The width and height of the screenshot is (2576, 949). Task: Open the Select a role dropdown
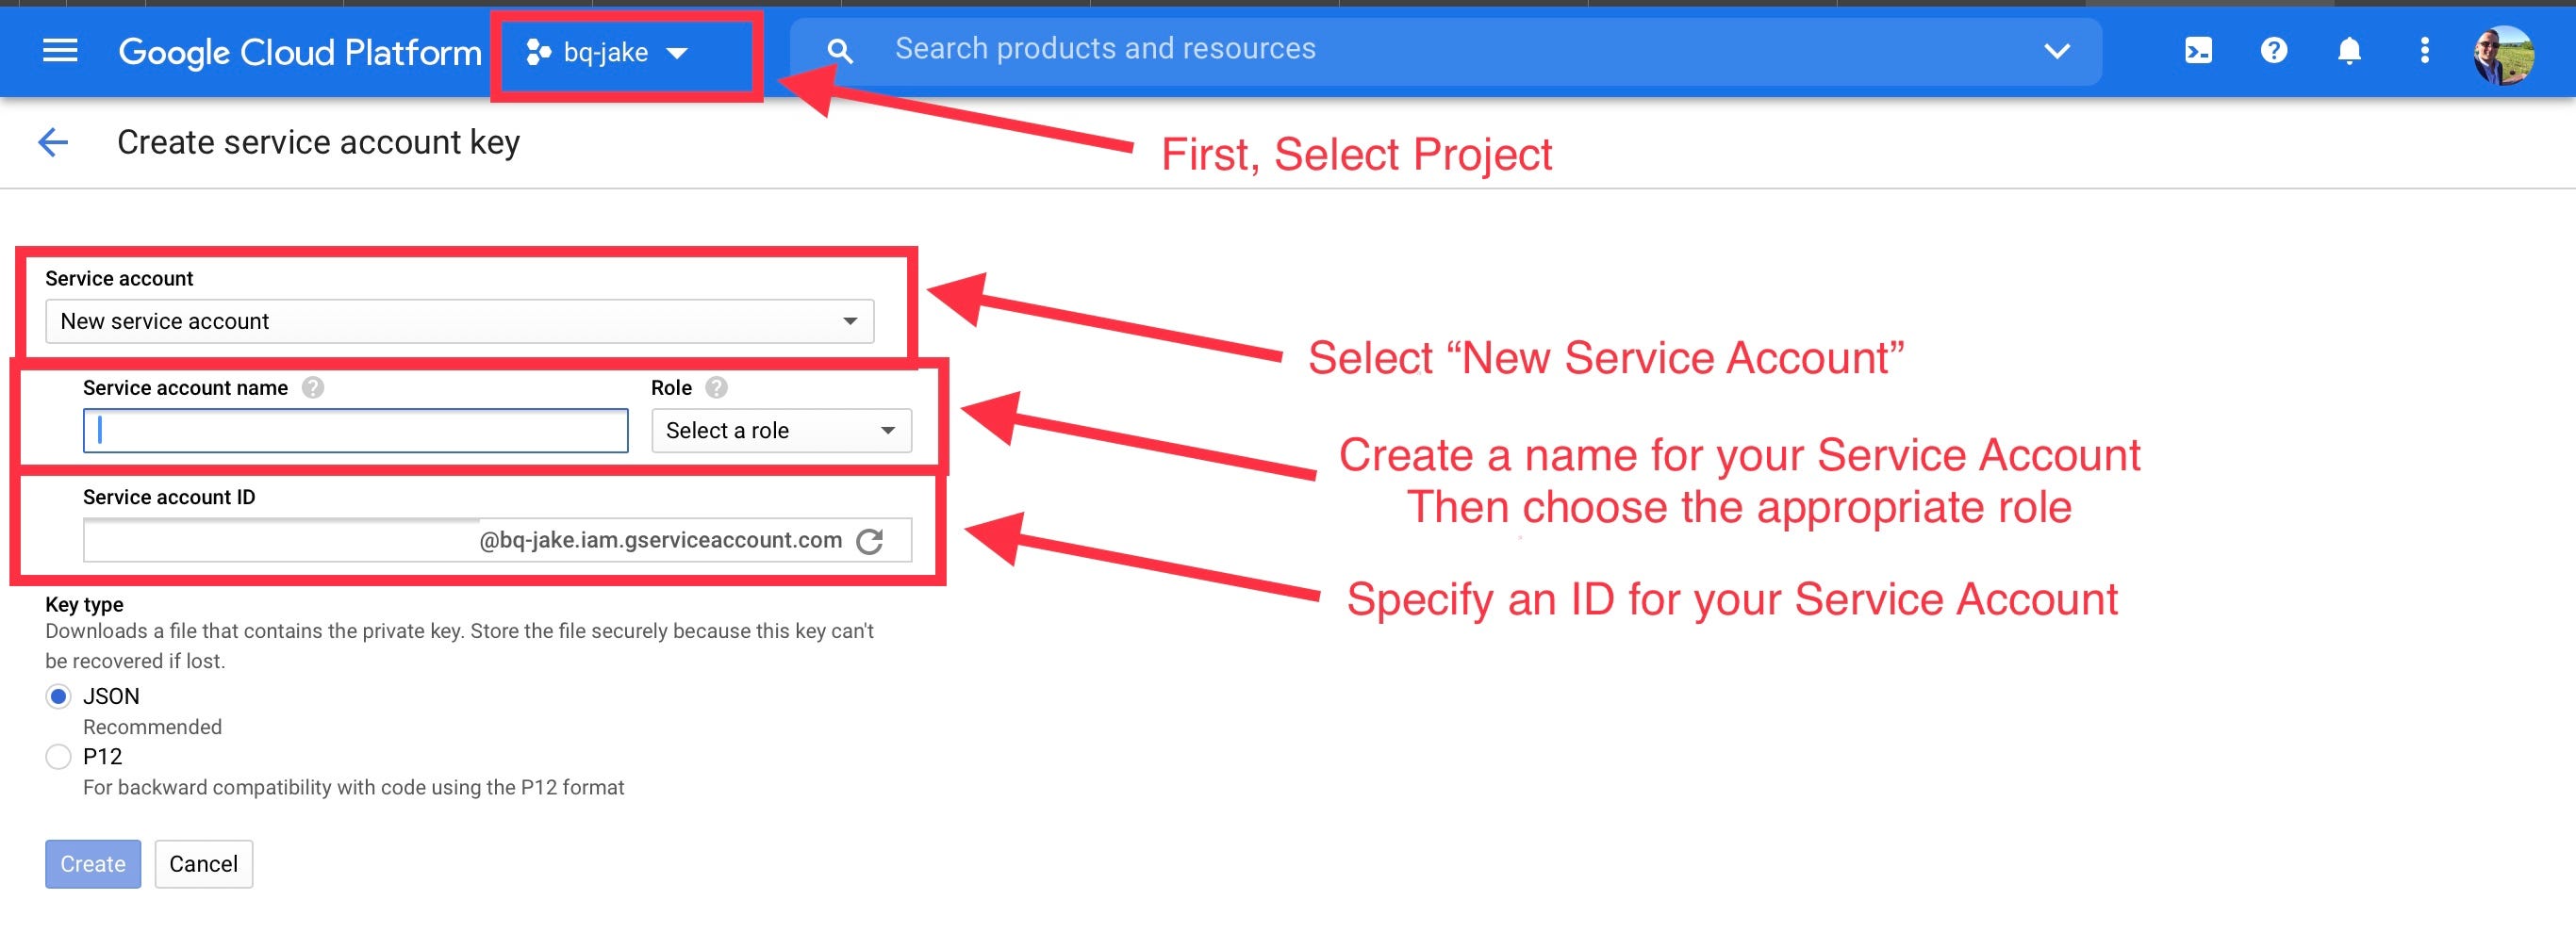[781, 430]
